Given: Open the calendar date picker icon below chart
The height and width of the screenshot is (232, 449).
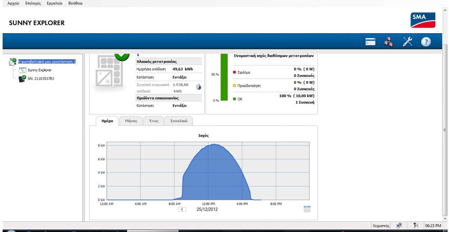Looking at the screenshot, I should [307, 209].
